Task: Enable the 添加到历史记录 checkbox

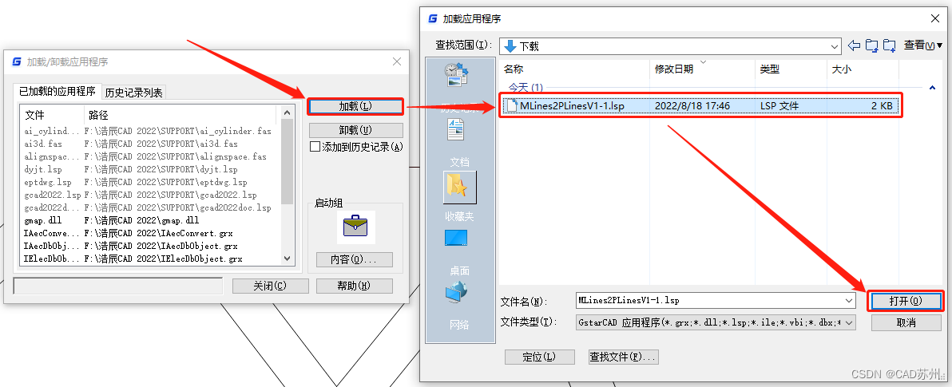Action: pyautogui.click(x=315, y=146)
